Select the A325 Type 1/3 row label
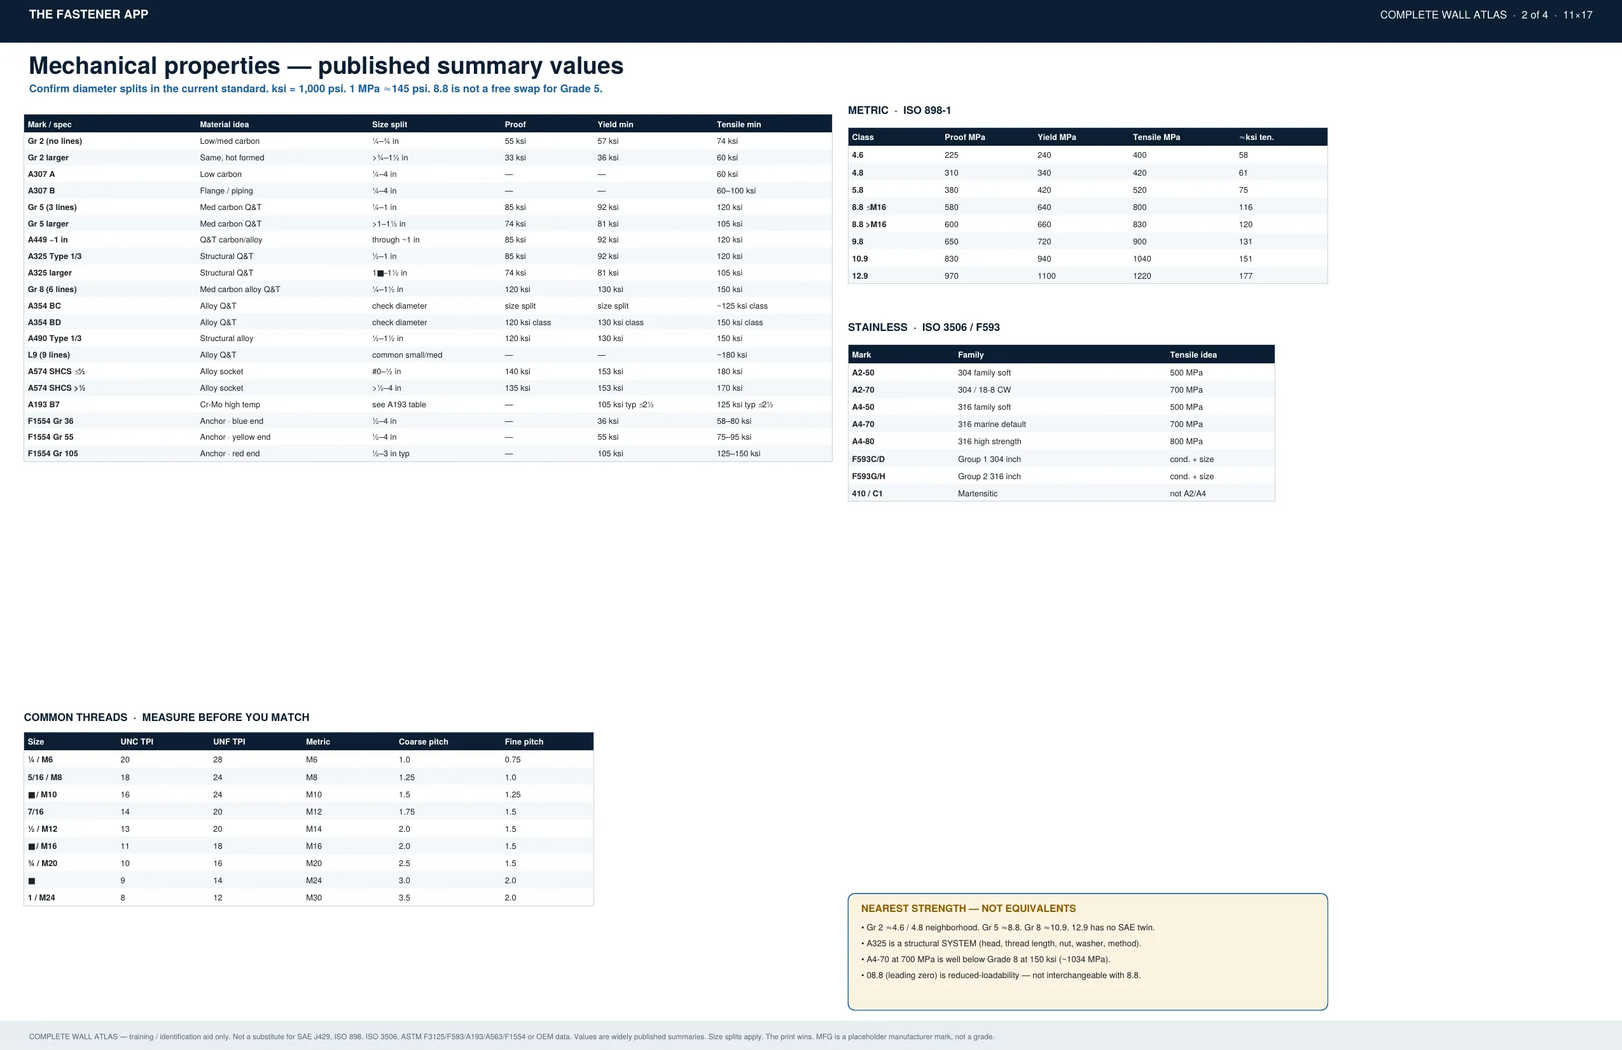 click(55, 256)
